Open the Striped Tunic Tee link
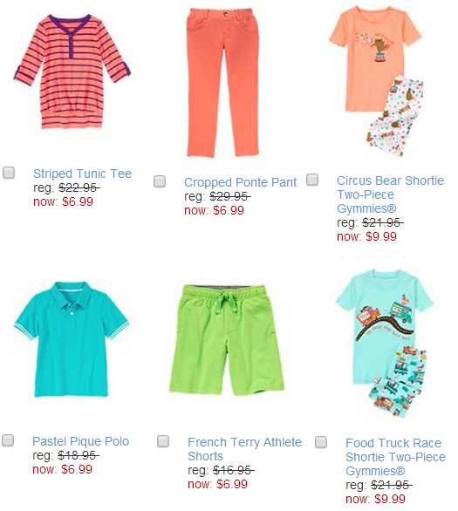Screen dimensions: 458x511 pyautogui.click(x=83, y=174)
